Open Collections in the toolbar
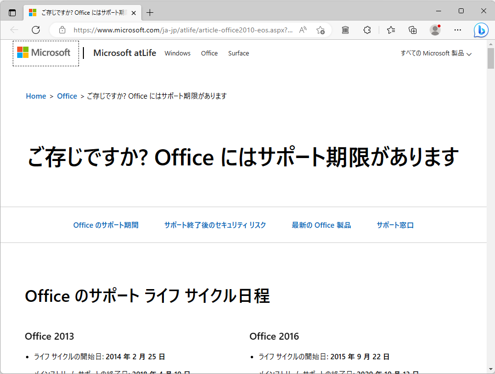Viewport: 495px width, 374px height. 413,30
